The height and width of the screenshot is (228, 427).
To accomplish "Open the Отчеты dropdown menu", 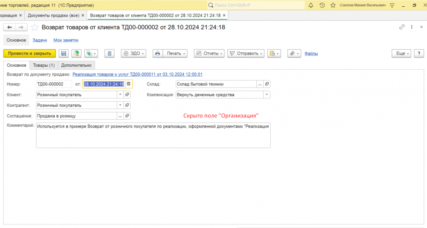I will pos(209,53).
